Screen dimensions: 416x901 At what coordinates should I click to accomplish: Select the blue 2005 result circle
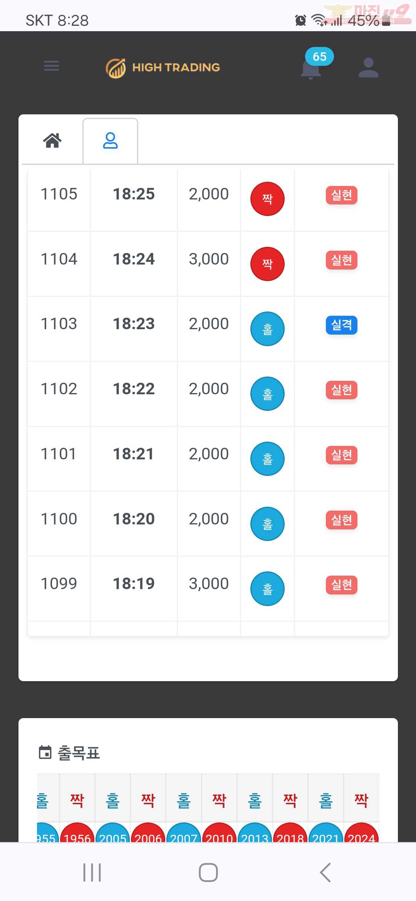coord(112,833)
